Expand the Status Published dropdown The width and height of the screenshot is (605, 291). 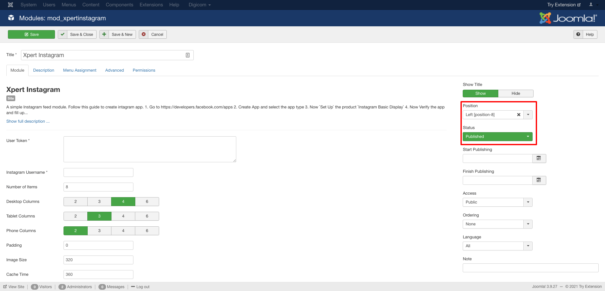497,137
